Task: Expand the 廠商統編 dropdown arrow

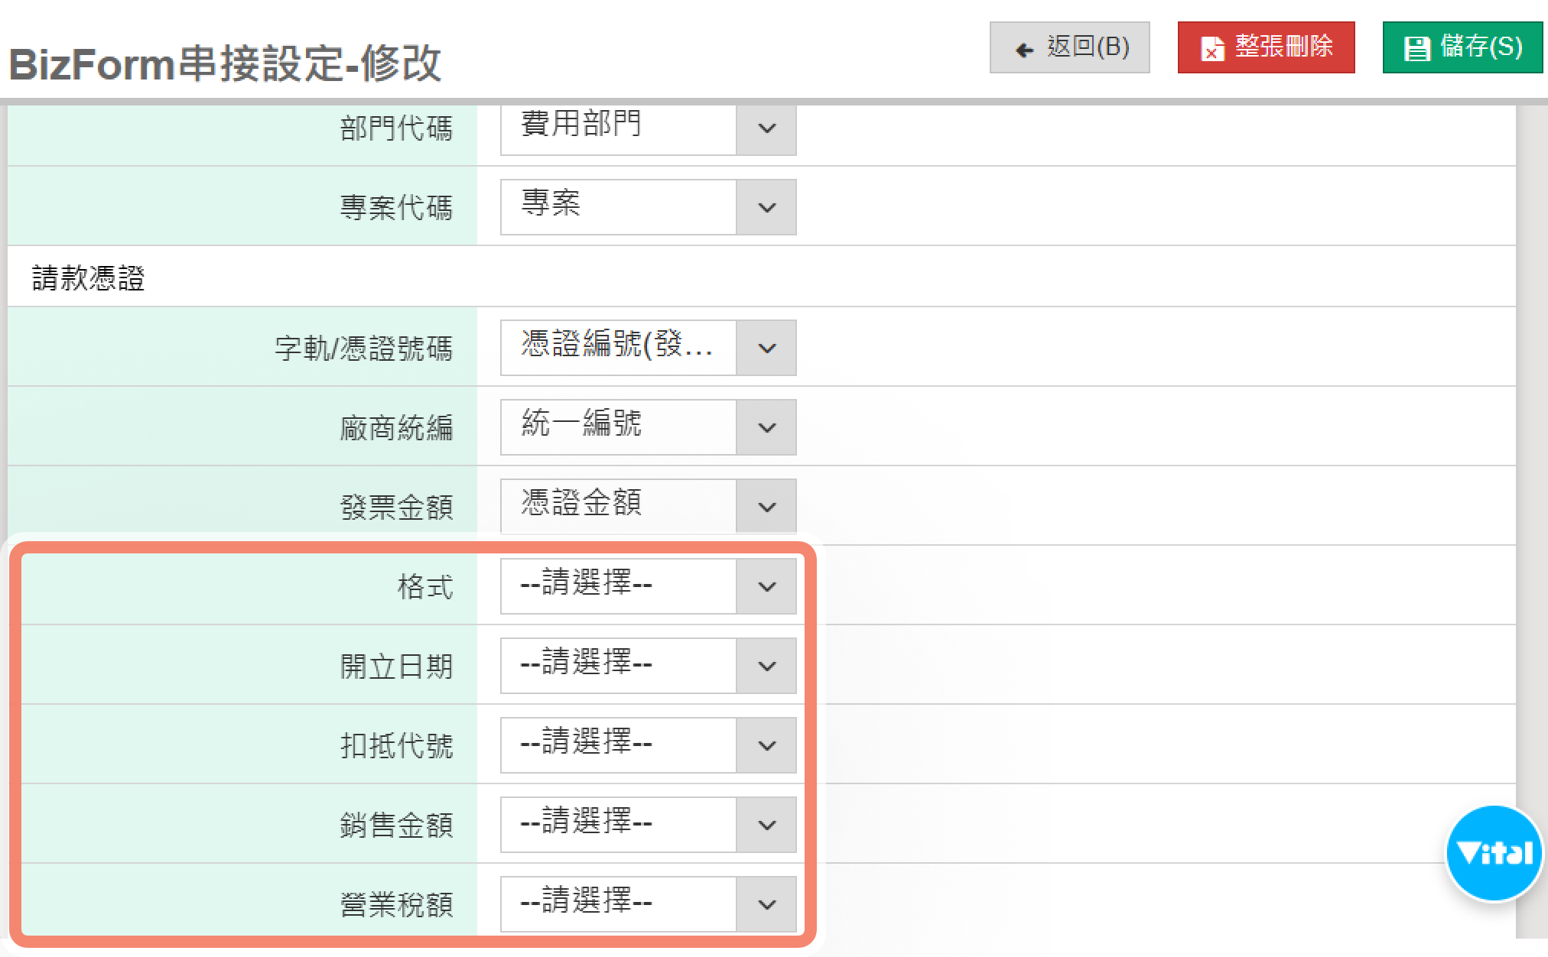Action: pos(766,427)
